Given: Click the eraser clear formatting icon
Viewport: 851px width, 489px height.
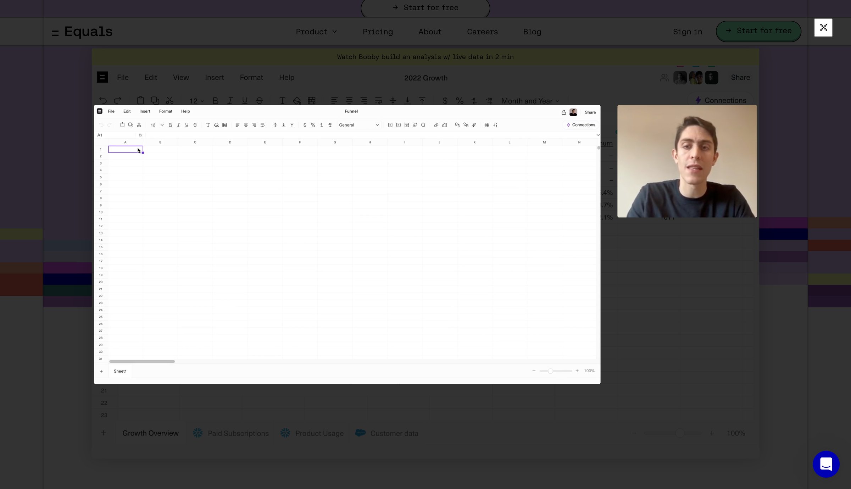Looking at the screenshot, I should [x=415, y=125].
